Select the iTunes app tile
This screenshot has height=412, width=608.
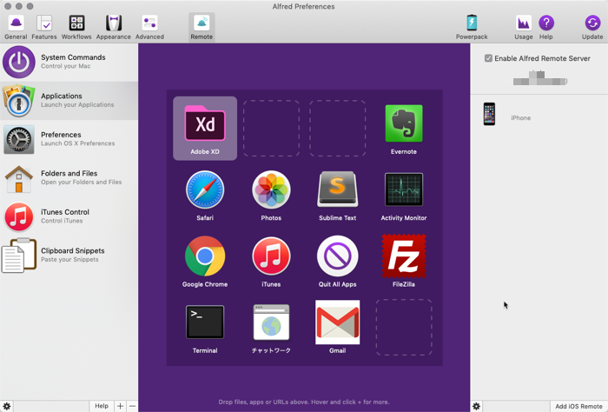point(271,261)
